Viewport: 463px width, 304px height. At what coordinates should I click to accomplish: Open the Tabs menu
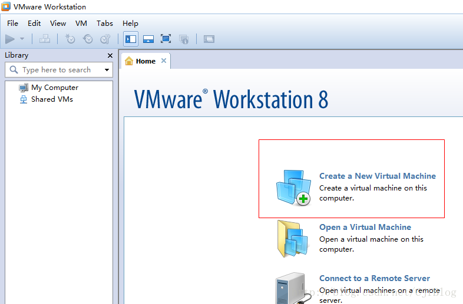(x=105, y=24)
